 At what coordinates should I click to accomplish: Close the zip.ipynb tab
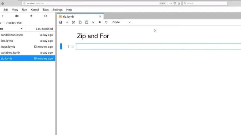click(x=100, y=16)
